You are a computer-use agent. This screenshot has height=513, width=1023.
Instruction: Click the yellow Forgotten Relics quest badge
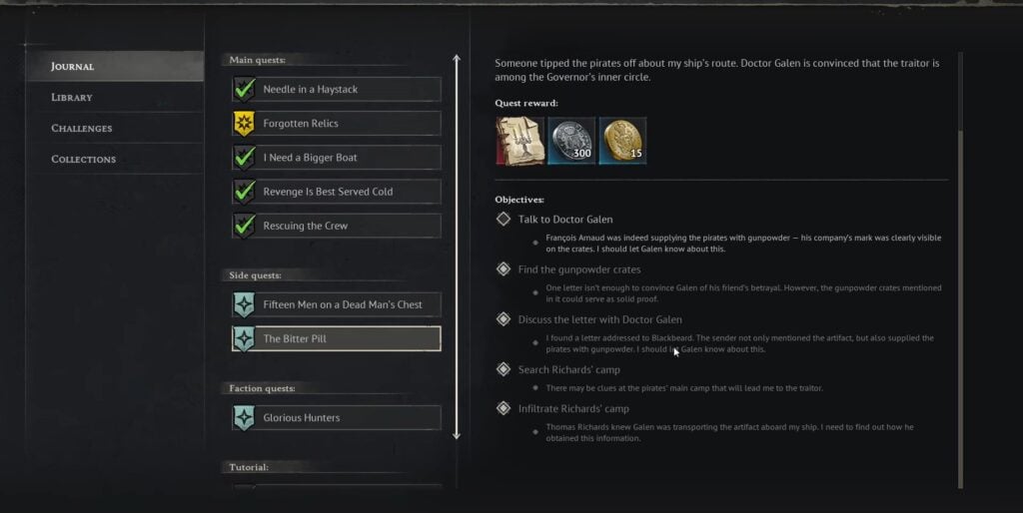(244, 124)
